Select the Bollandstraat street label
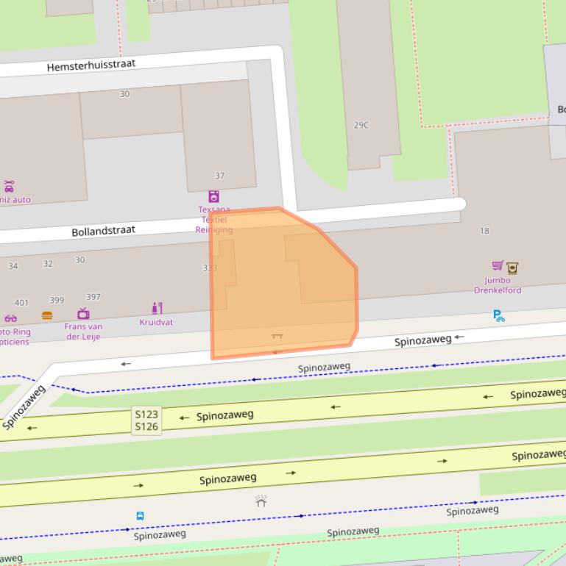Image resolution: width=566 pixels, height=566 pixels. (x=103, y=231)
